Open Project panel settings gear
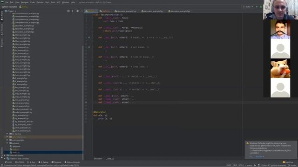 click(78, 11)
